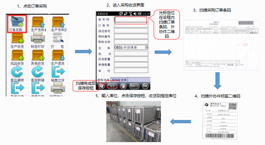Open the exit-arrow icon below 库存转储
The image size is (265, 145).
[38, 88]
